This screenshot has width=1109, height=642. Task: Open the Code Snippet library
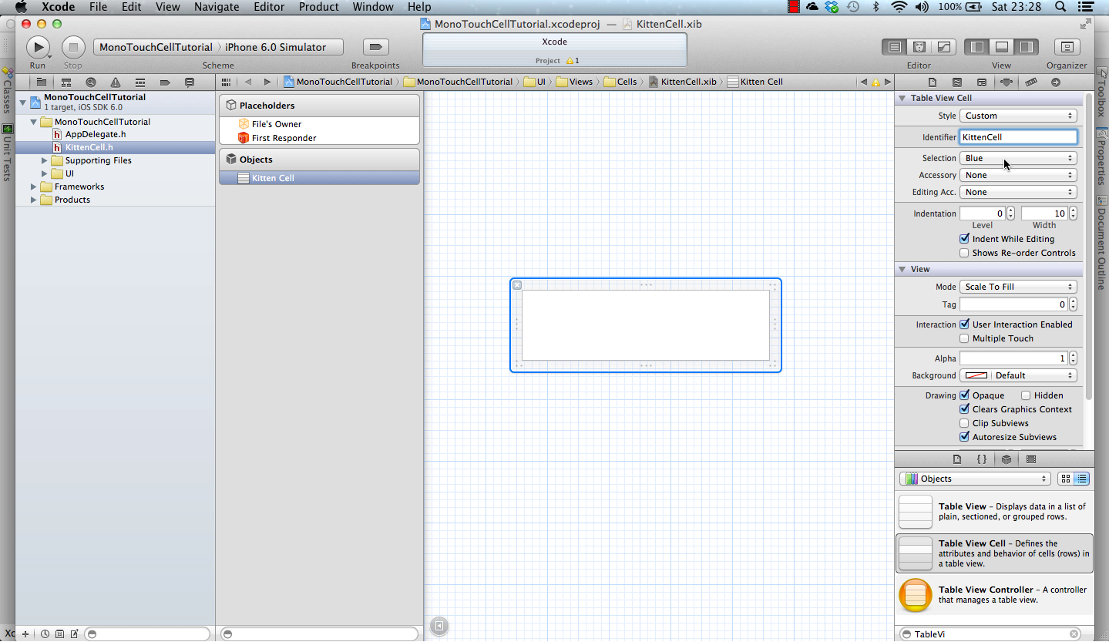[982, 459]
